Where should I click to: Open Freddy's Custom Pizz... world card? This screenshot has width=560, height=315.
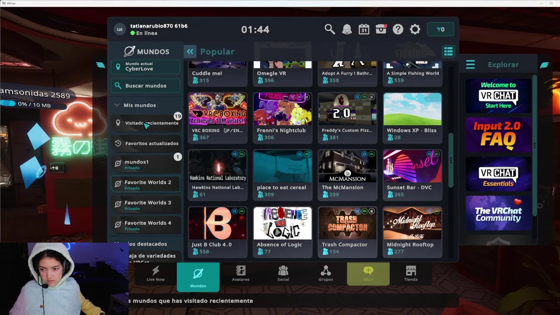coord(347,118)
